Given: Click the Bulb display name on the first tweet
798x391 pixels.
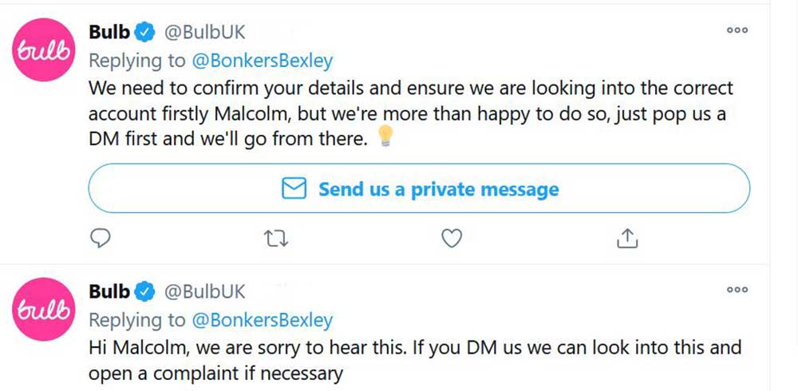Looking at the screenshot, I should [x=109, y=33].
